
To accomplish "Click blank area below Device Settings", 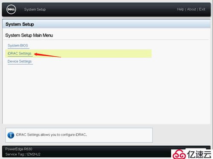I will point(85,94).
